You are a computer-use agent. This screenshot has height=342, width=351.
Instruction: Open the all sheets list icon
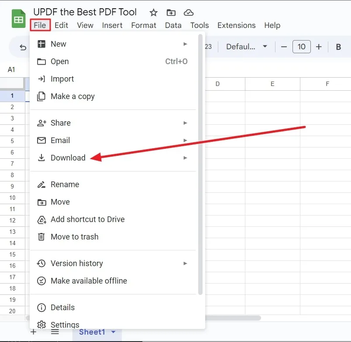tap(55, 332)
